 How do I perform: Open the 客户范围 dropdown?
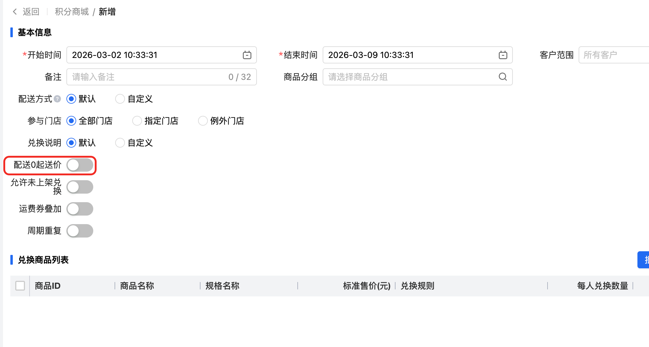click(612, 55)
